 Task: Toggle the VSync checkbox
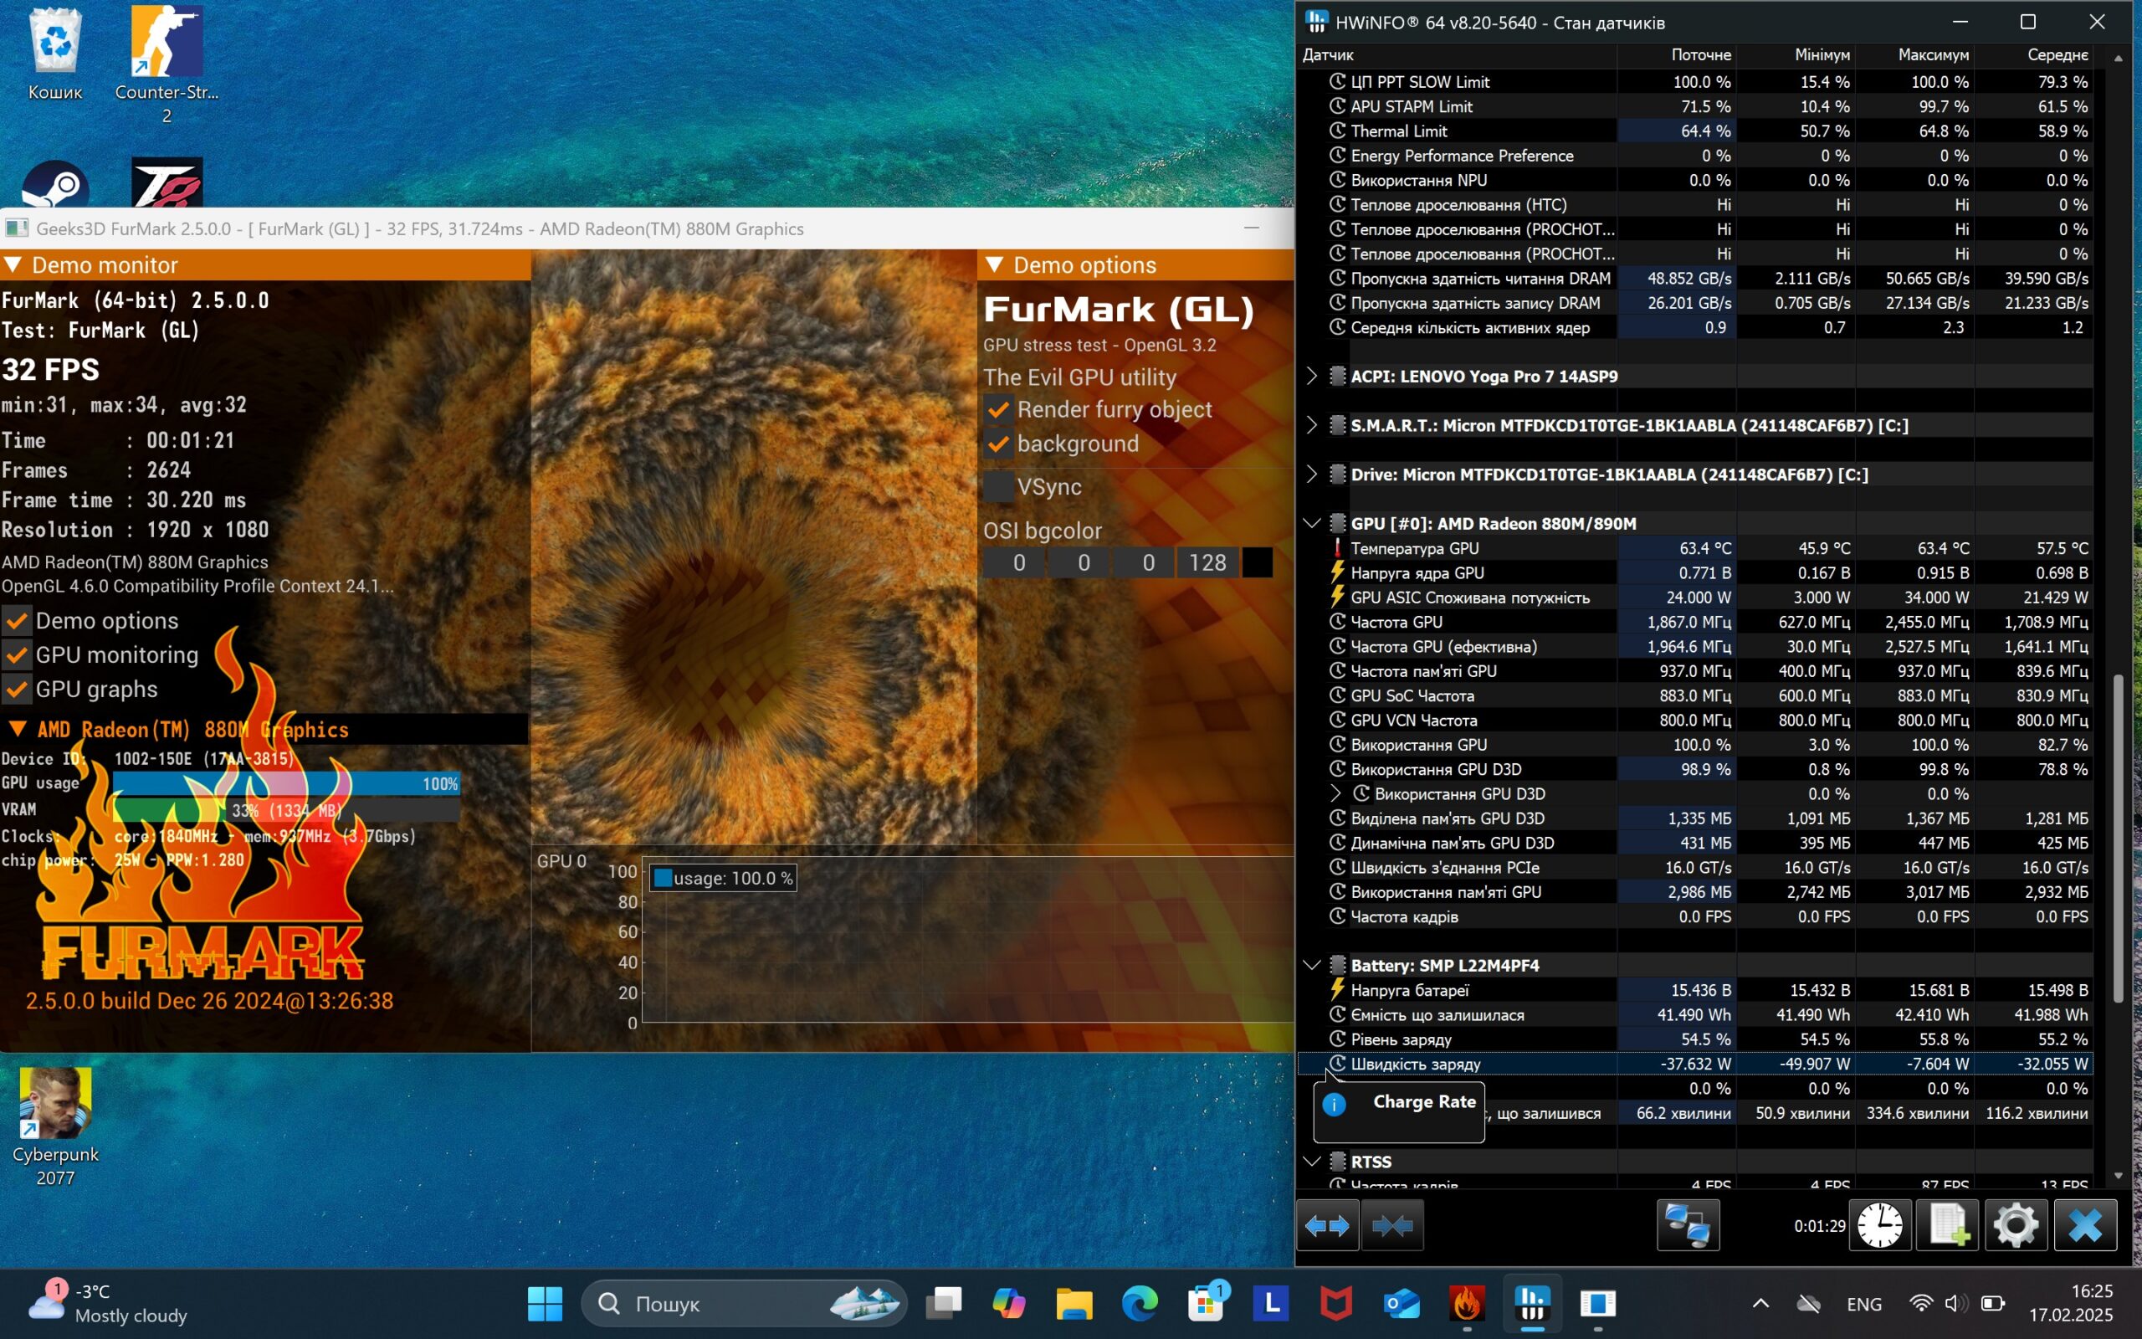[x=998, y=486]
